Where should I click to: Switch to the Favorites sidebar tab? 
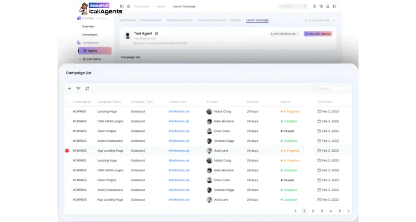point(88,18)
